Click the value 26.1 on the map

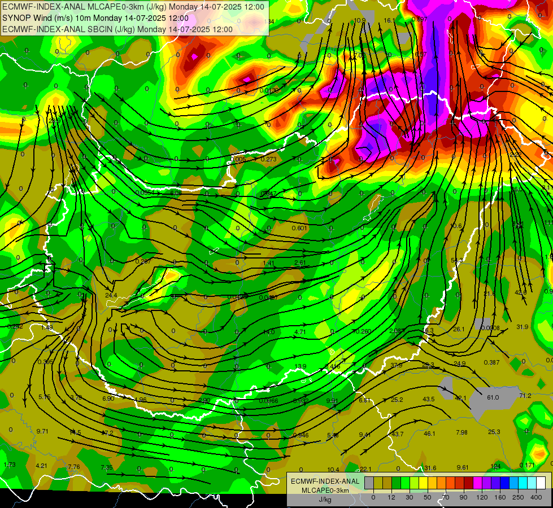459,329
